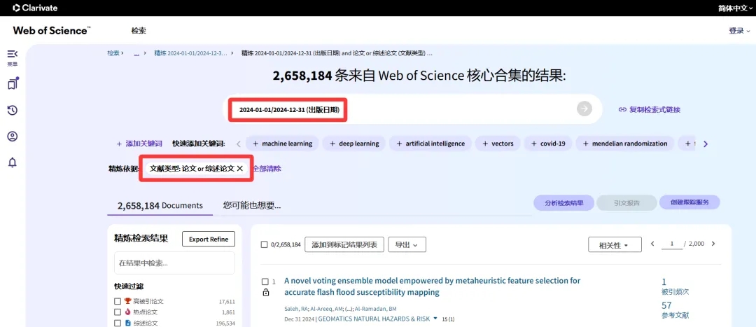Expand the ... breadcrumb item

[136, 53]
